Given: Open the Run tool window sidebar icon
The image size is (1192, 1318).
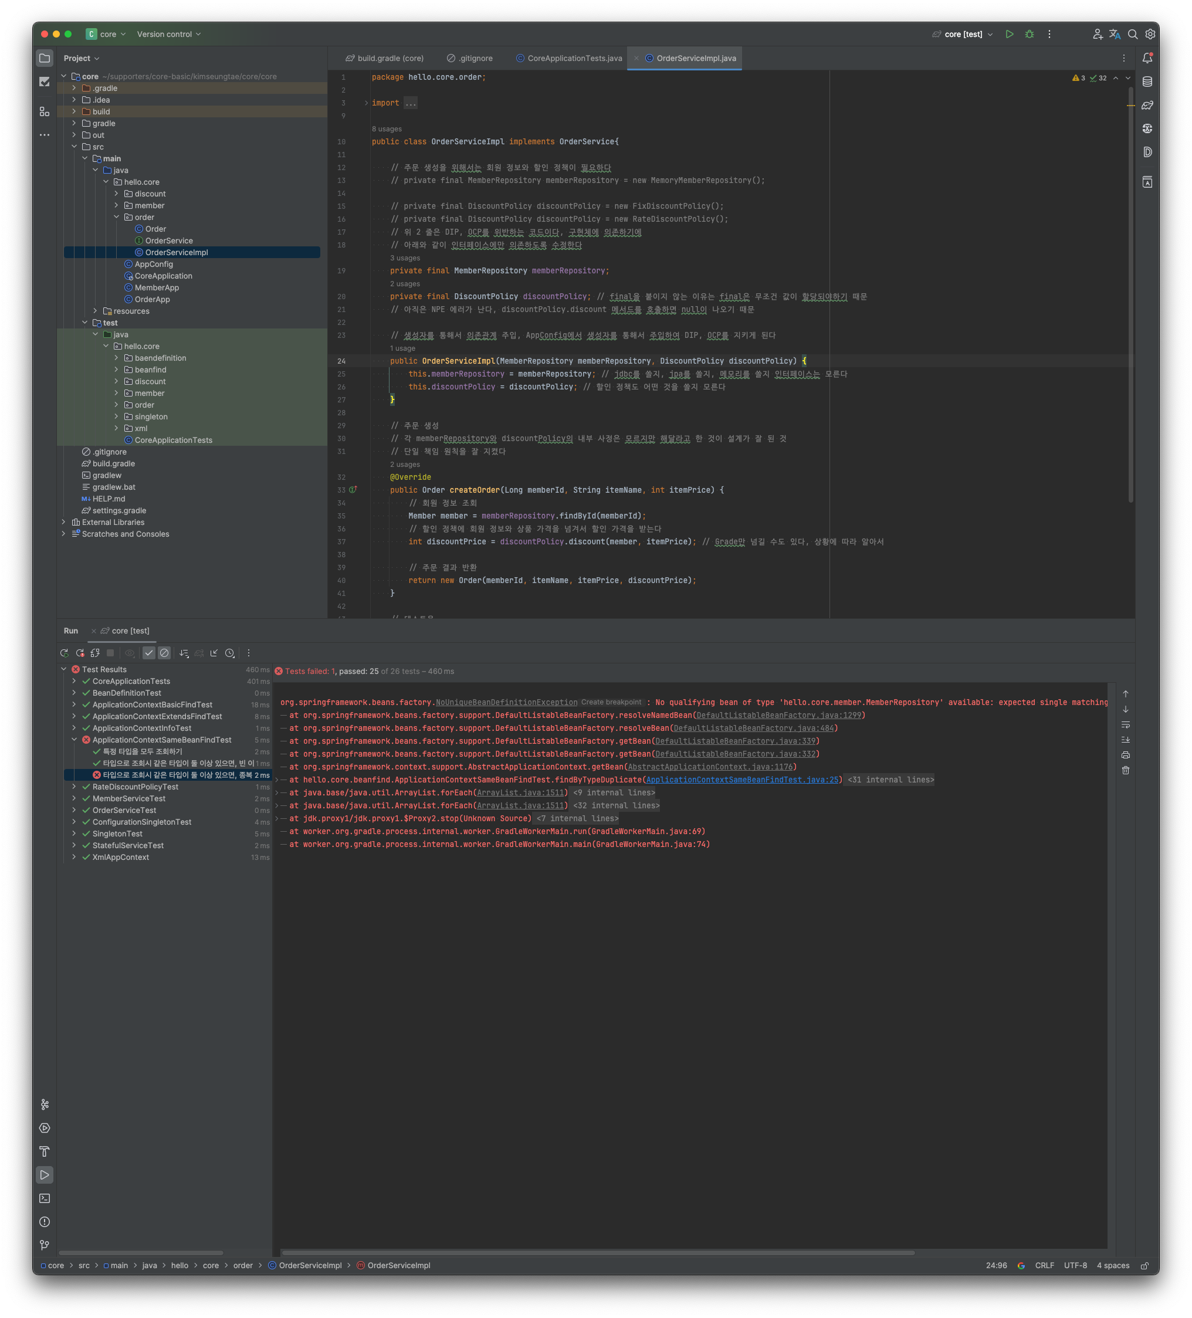Looking at the screenshot, I should pyautogui.click(x=45, y=1175).
